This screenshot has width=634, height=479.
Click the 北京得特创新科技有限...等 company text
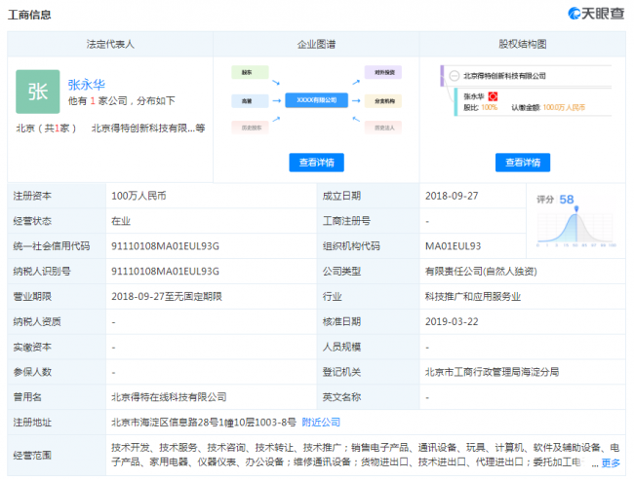pyautogui.click(x=148, y=128)
